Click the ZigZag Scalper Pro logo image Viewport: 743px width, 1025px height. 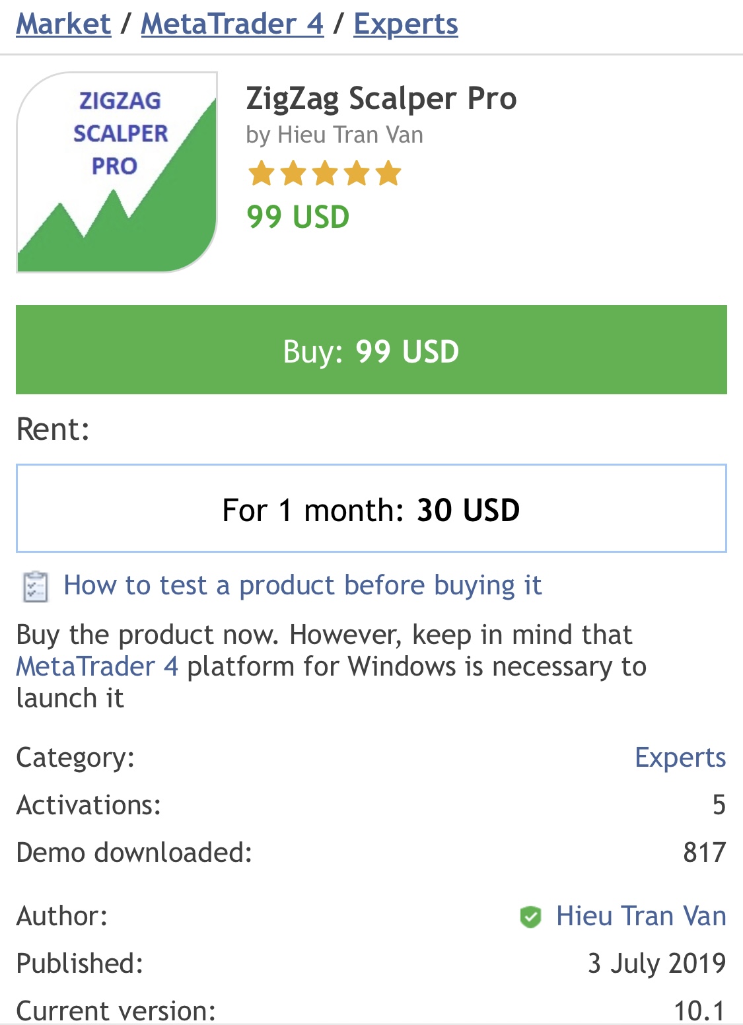click(x=117, y=172)
